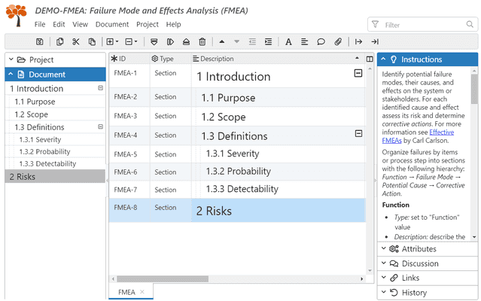Collapse the Instructions pane

428,59
